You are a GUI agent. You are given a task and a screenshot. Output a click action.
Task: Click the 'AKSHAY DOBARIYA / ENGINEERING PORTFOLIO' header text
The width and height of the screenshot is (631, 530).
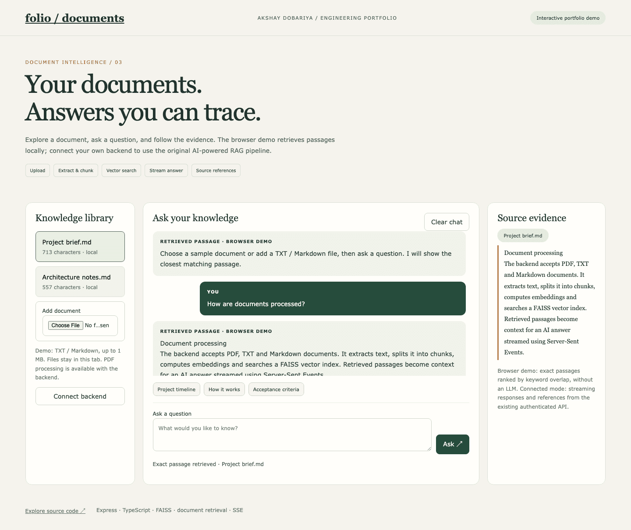(327, 18)
